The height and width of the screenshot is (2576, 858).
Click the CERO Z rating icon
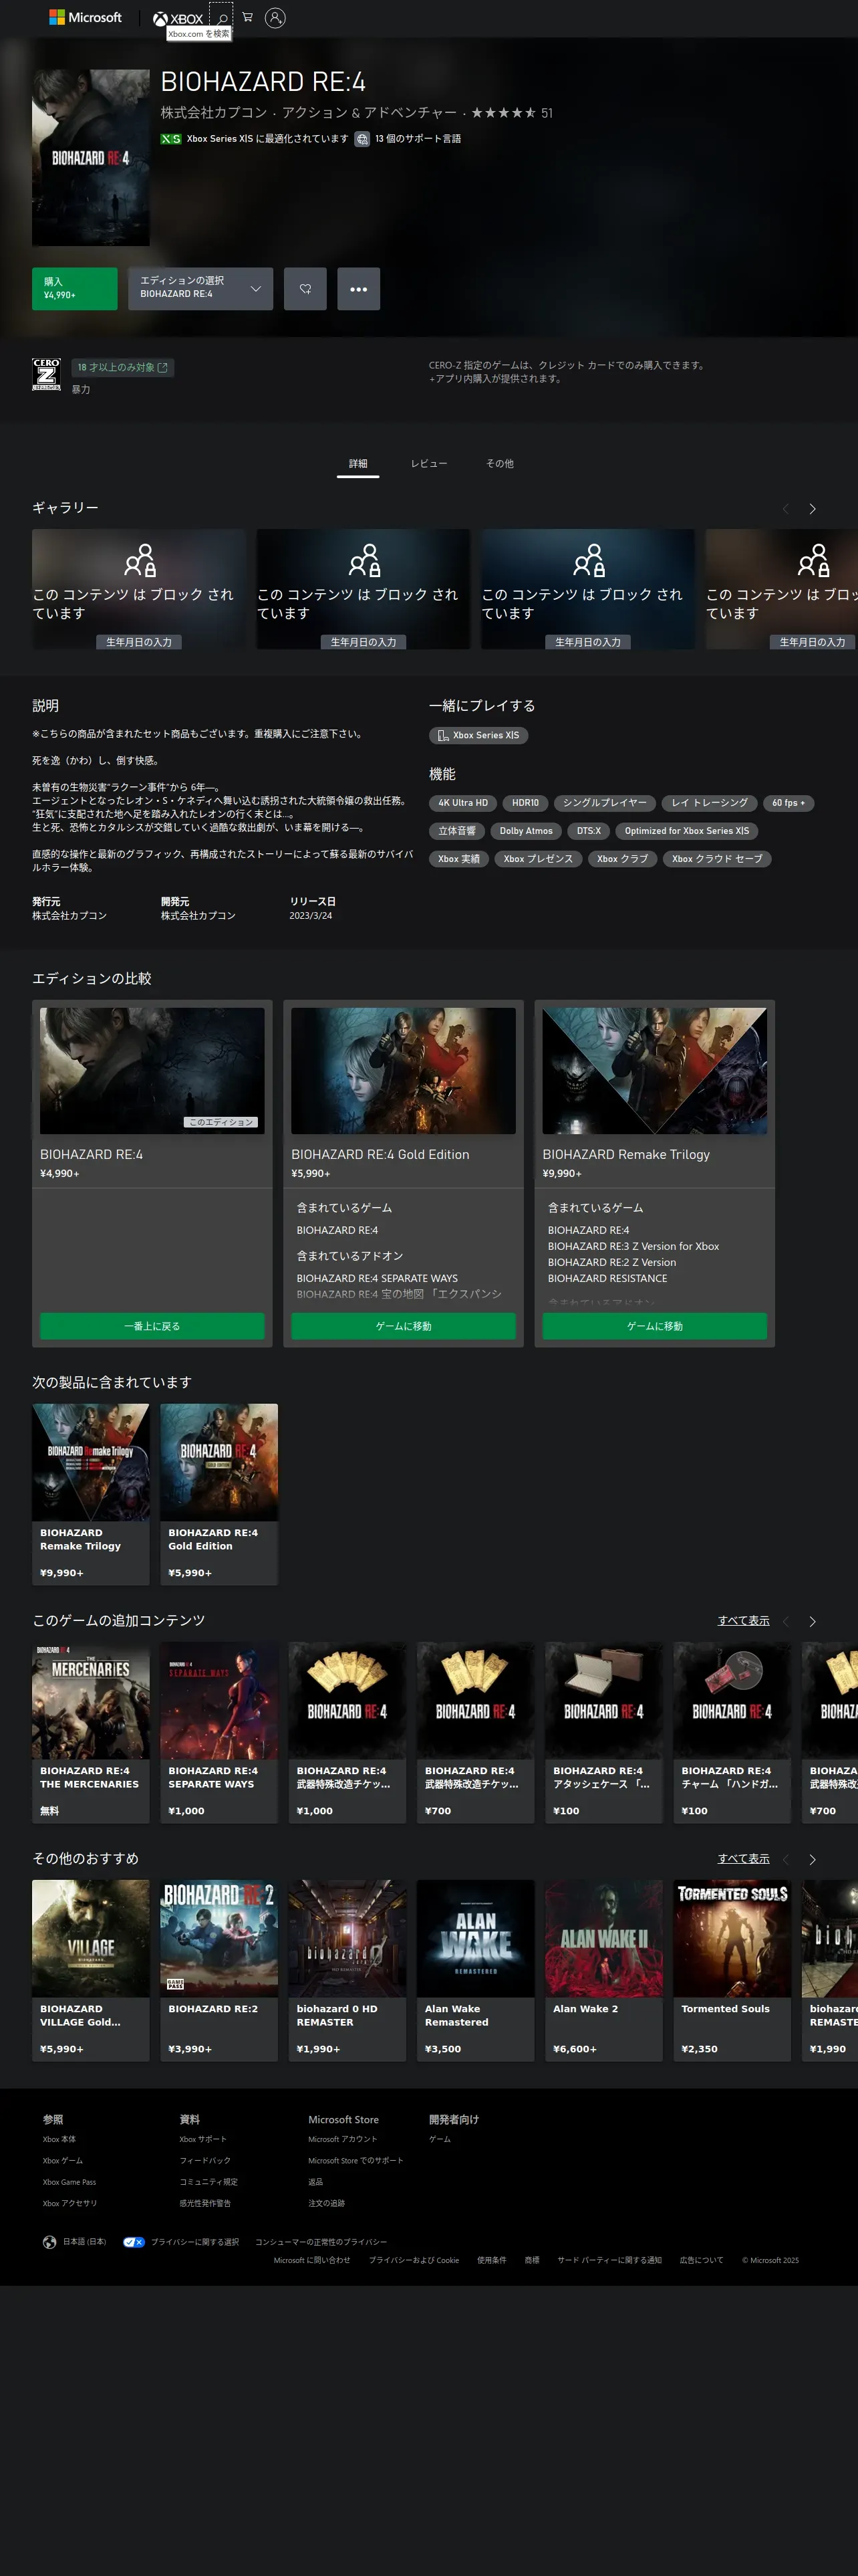tap(46, 374)
